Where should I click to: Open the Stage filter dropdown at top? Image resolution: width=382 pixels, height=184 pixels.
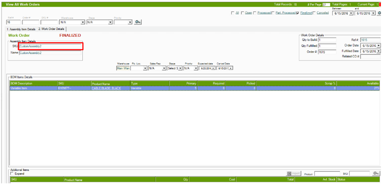pyautogui.click(x=110, y=22)
